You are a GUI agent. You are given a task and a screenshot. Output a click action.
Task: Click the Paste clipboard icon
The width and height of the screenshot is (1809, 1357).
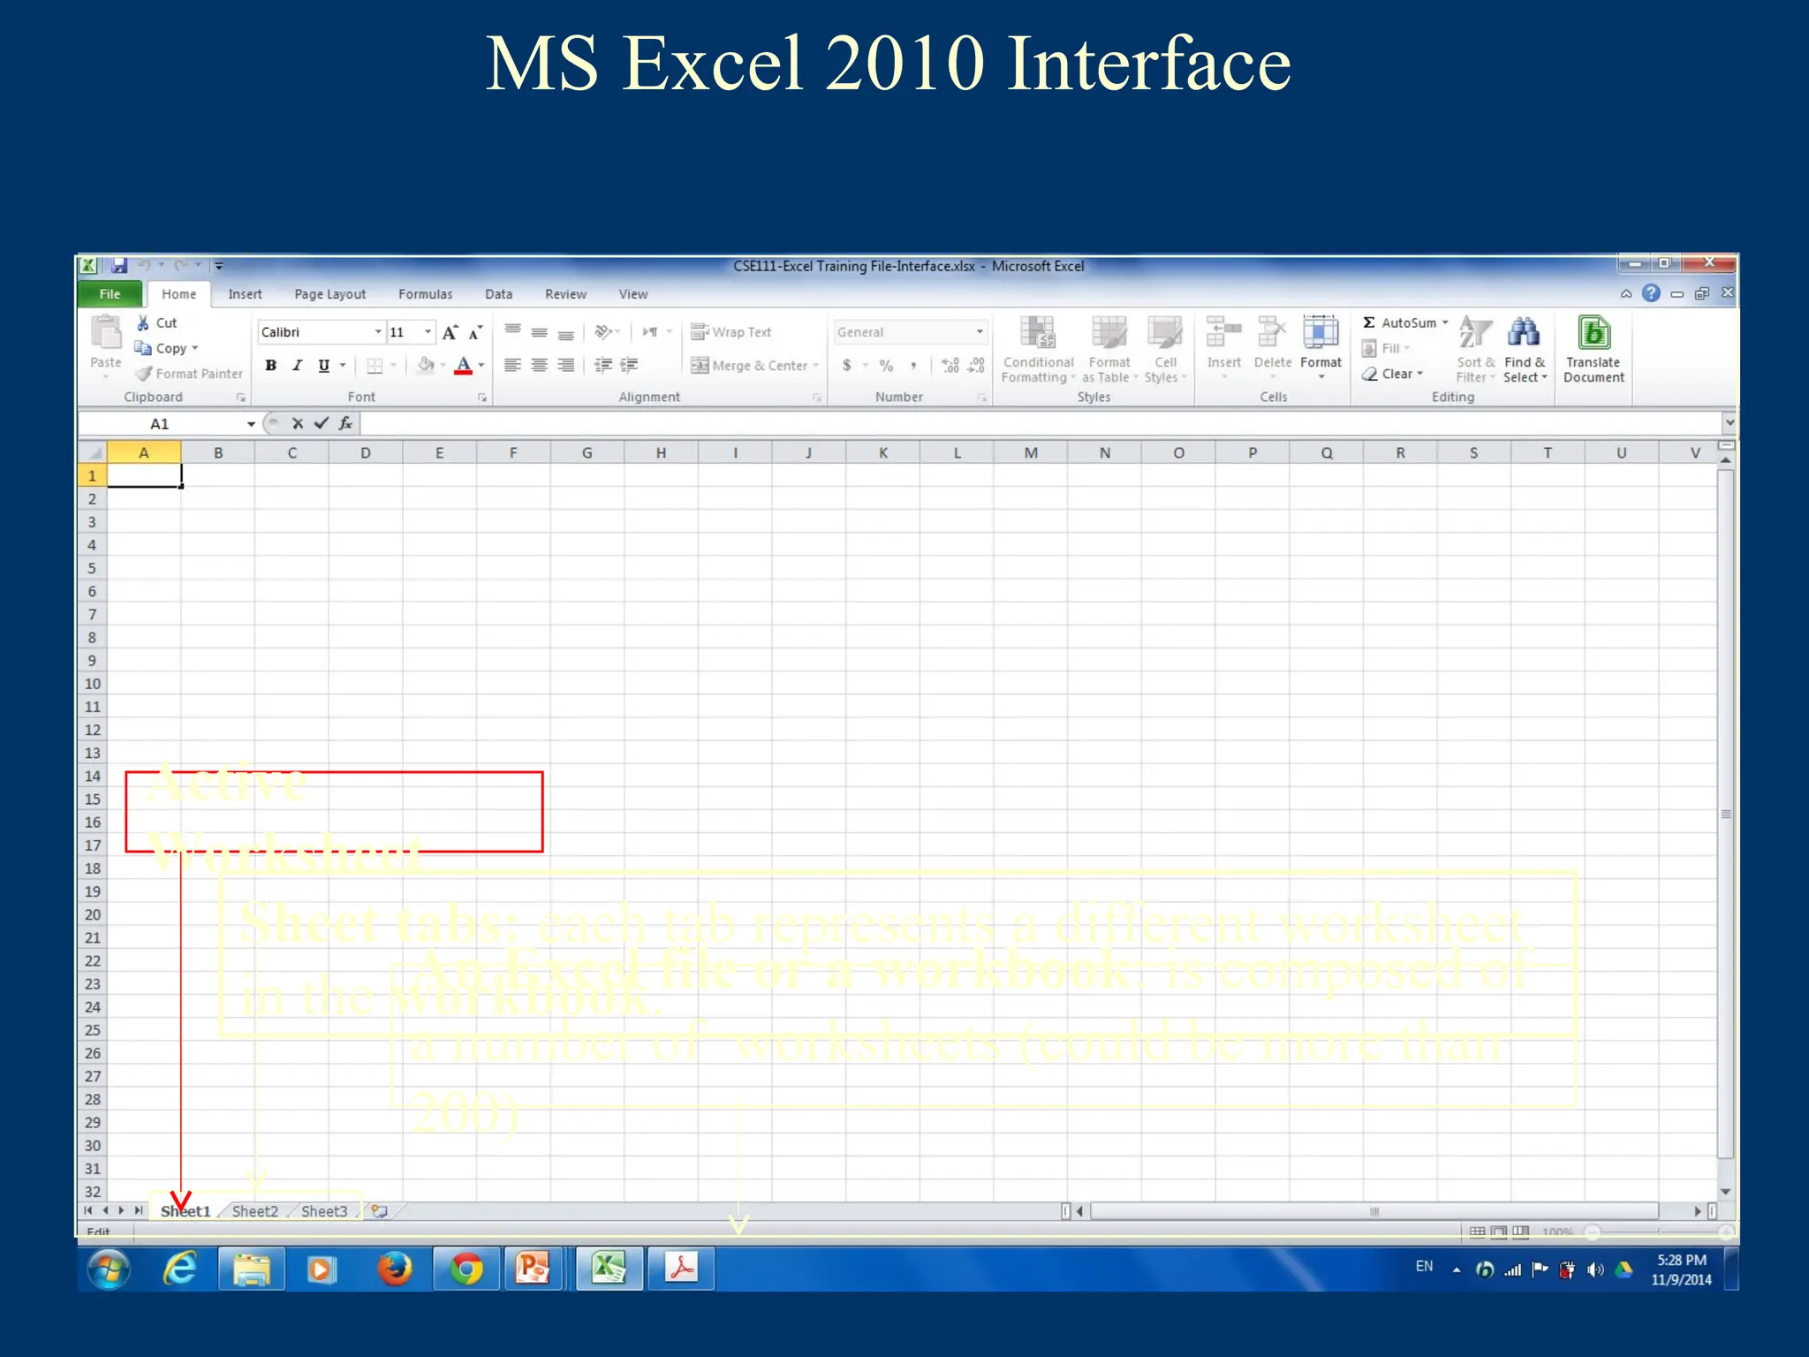106,333
